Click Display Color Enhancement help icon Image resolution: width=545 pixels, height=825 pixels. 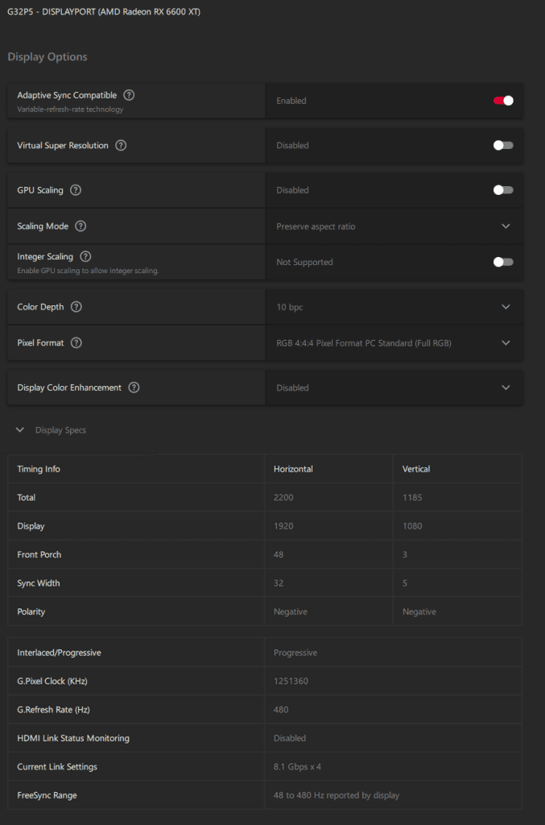134,388
